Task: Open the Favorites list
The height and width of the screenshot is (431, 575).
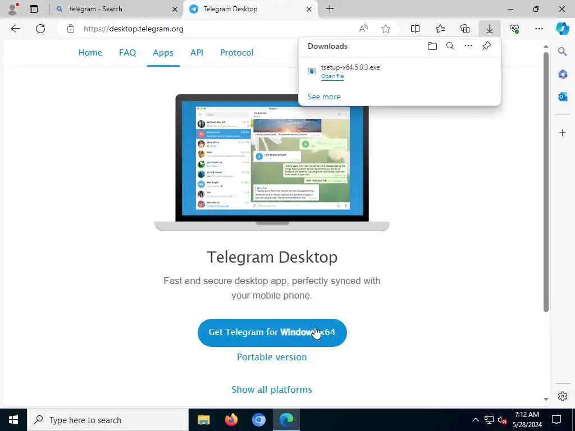Action: [440, 29]
